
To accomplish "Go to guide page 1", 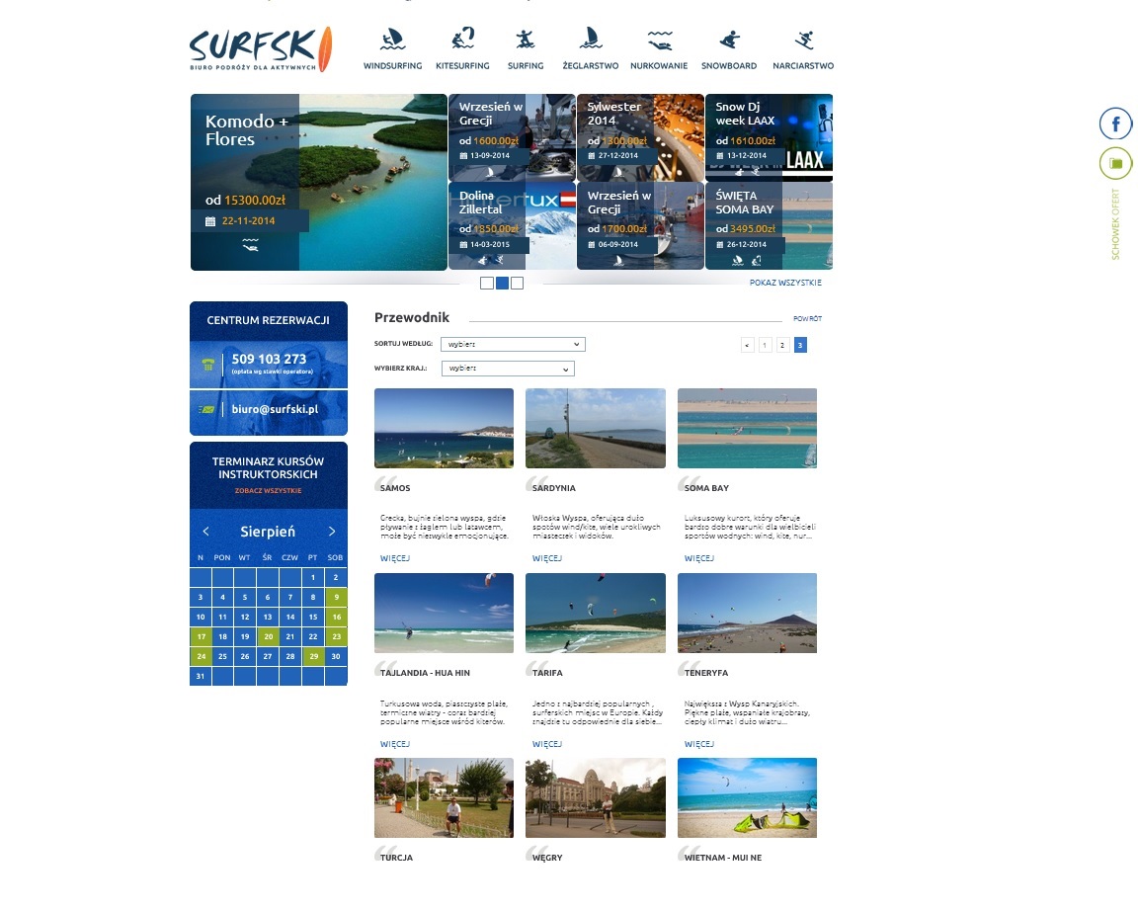I will 765,345.
